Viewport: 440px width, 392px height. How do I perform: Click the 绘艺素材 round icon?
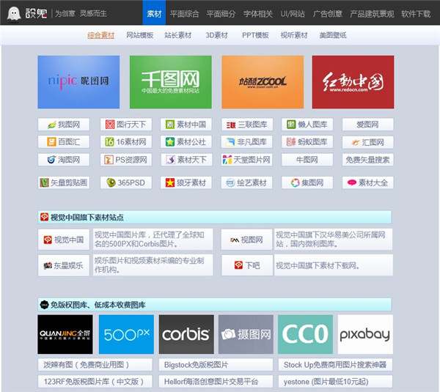(230, 183)
